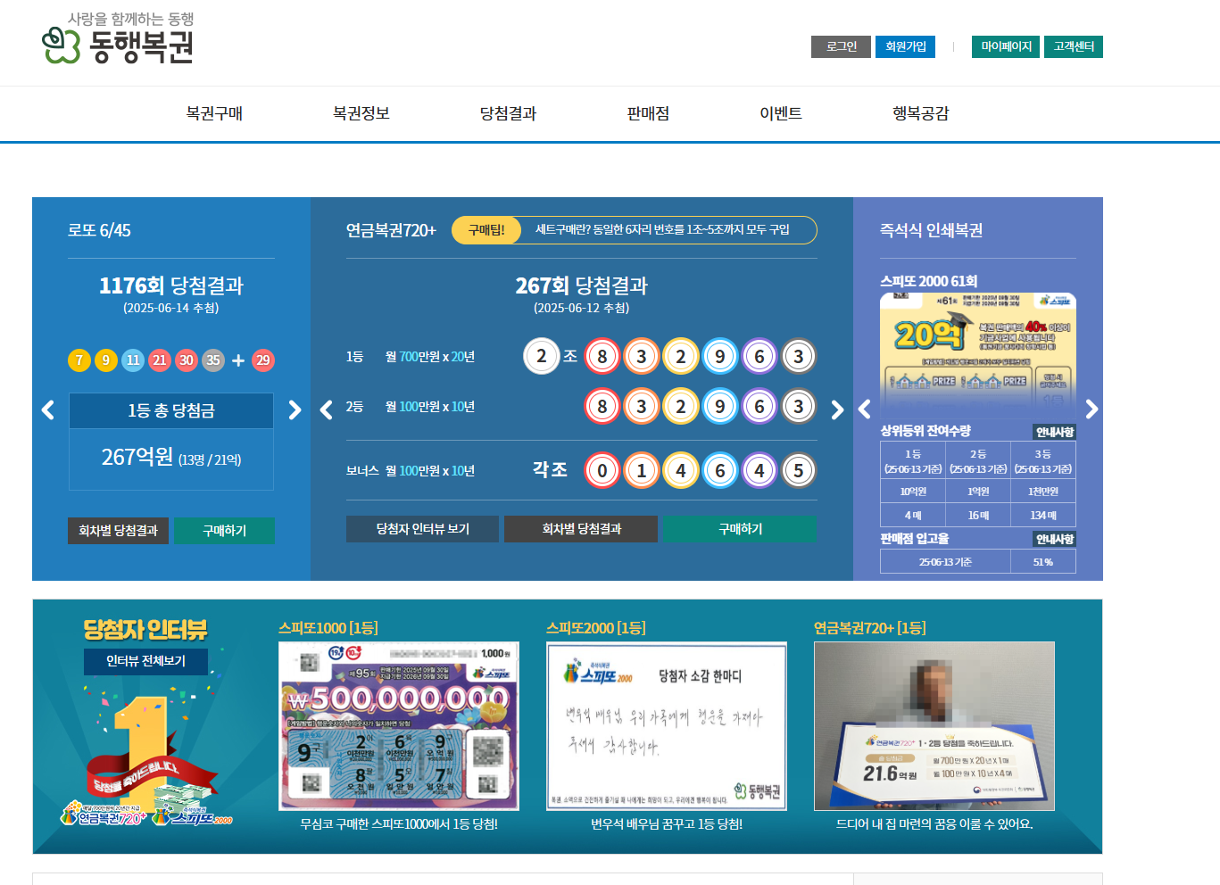
Task: Open 판매점 입고율 안내사항
Action: 1055,539
